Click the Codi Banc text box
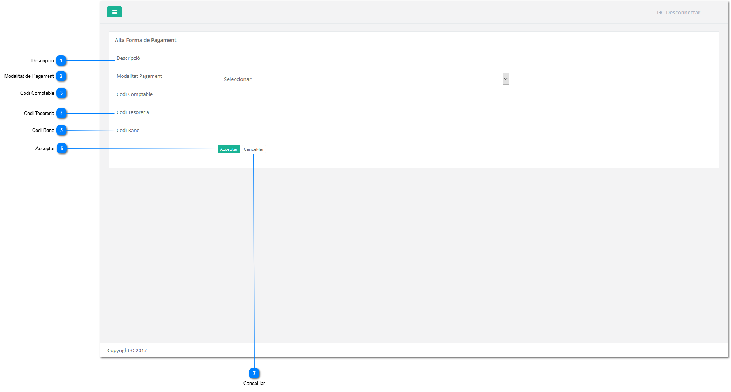The width and height of the screenshot is (731, 392). pyautogui.click(x=363, y=133)
